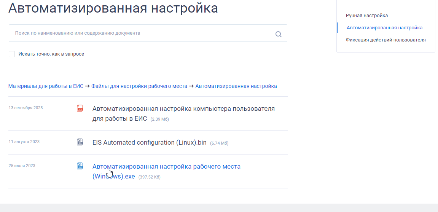The width and height of the screenshot is (438, 212).
Task: Click the date '13 сентября 2023'
Action: pos(25,108)
